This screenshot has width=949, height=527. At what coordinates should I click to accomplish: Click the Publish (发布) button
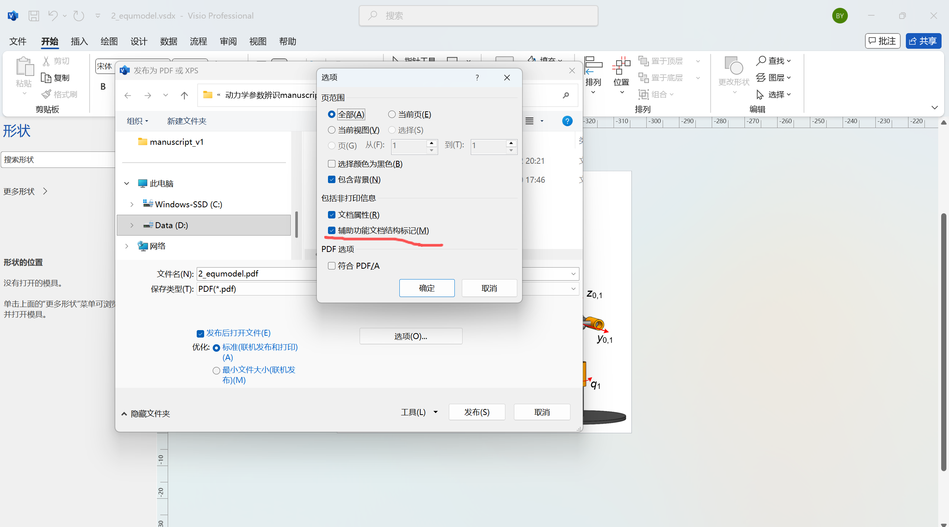477,412
